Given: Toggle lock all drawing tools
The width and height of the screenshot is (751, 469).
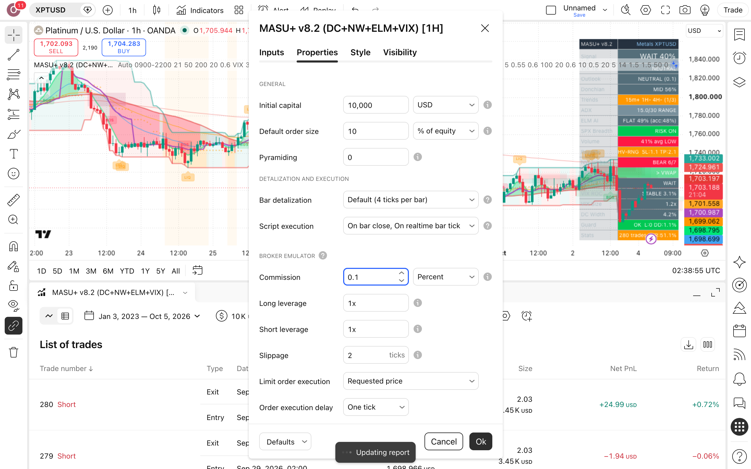Looking at the screenshot, I should (x=14, y=286).
